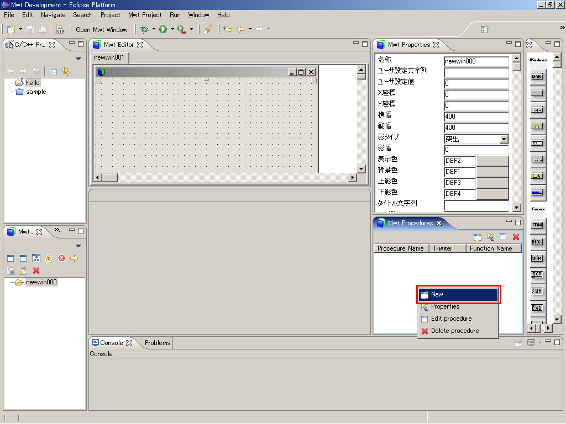Select the warning dialog palette item
This screenshot has height=424, width=566.
click(537, 126)
